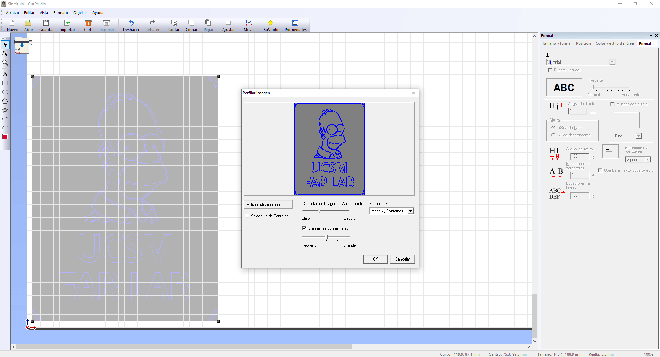This screenshot has height=357, width=660.
Task: Select the node edit tool
Action: pos(5,54)
